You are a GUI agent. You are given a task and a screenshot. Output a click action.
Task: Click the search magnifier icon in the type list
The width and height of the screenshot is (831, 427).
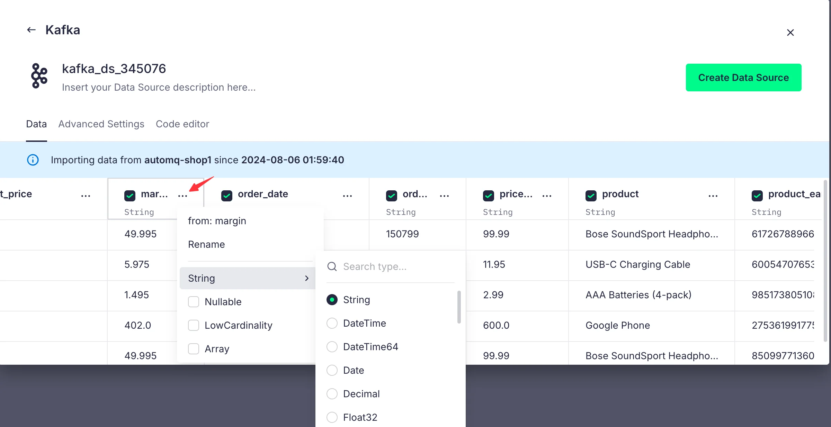[x=332, y=266]
